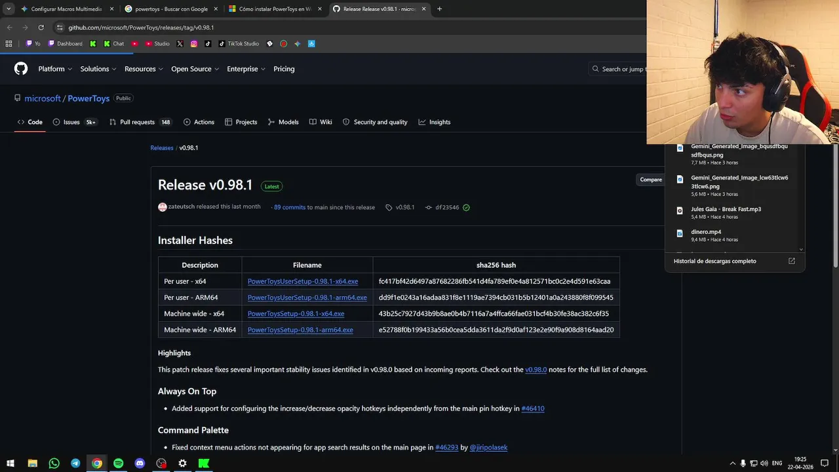839x472 pixels.
Task: Download PowerToysSetup-0.98.1-x64.exe
Action: [296, 313]
